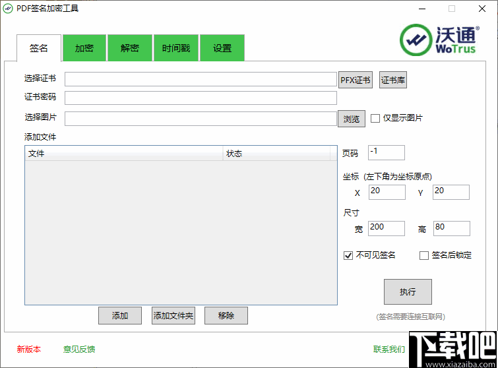Image resolution: width=498 pixels, height=368 pixels.
Task: Minimize the PDF签名加密工具 window
Action: click(422, 9)
